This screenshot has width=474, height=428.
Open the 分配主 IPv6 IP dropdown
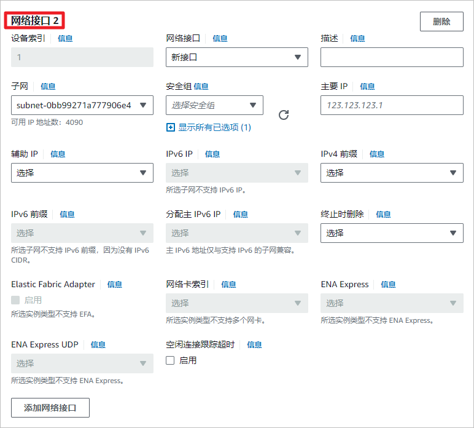(237, 233)
